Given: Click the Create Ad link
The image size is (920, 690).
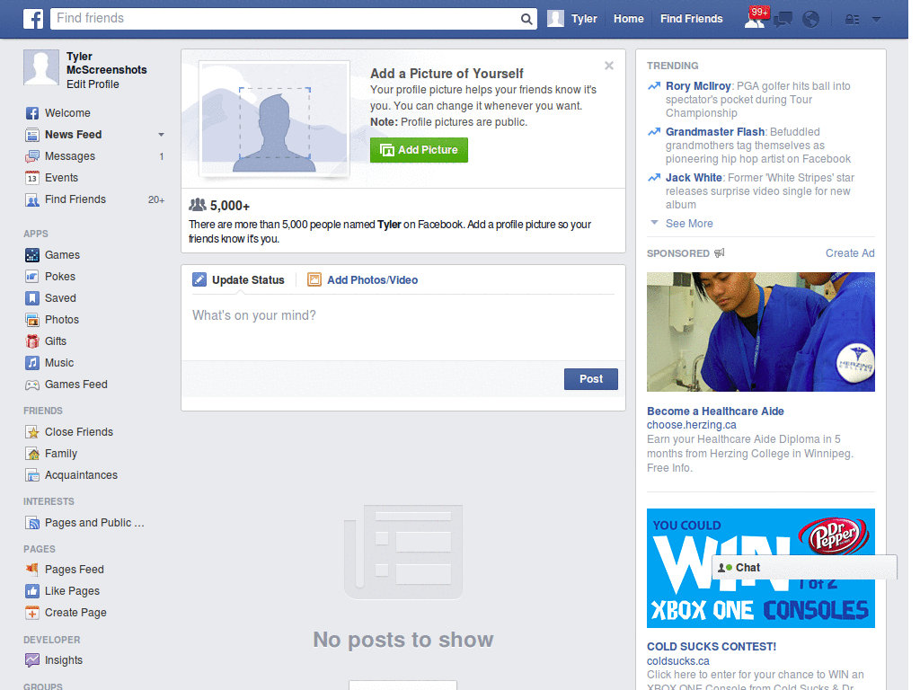Looking at the screenshot, I should (x=850, y=253).
